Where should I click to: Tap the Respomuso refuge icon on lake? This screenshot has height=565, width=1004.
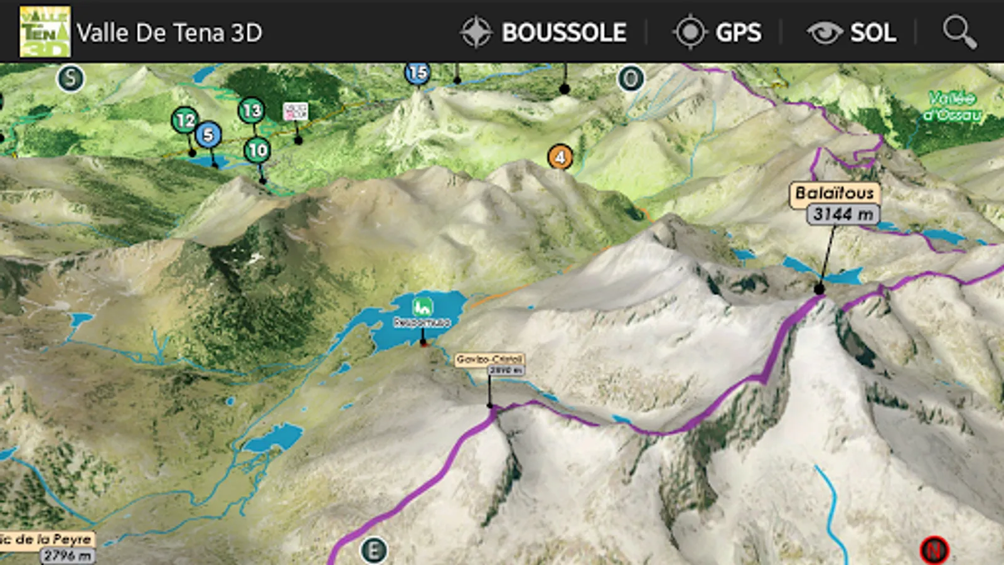[423, 307]
